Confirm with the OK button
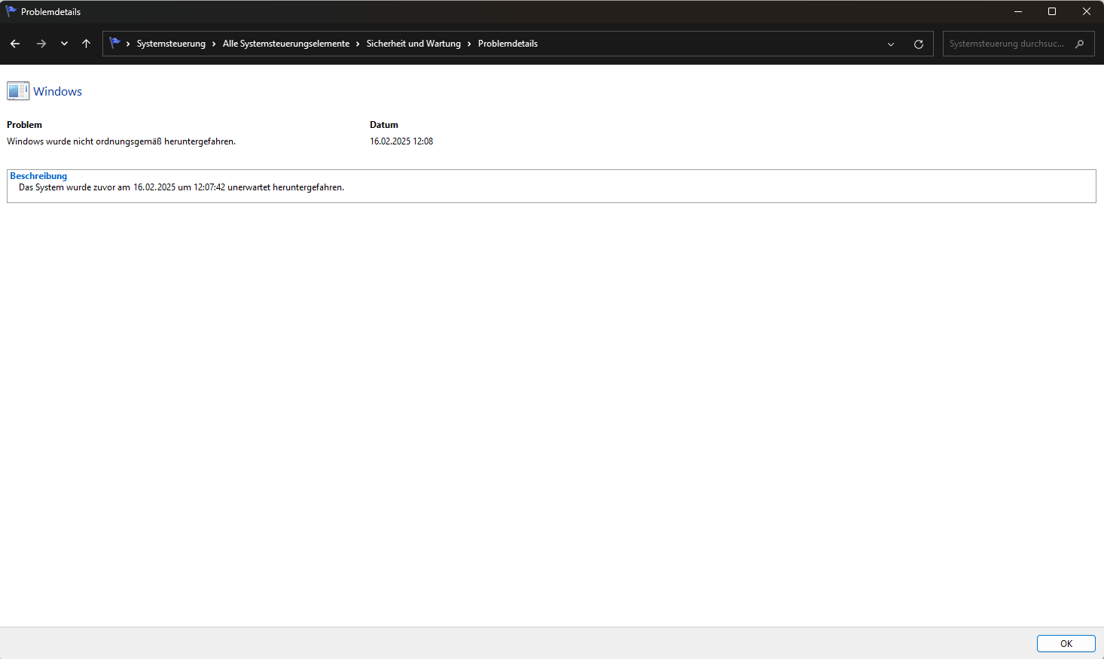 pos(1066,643)
